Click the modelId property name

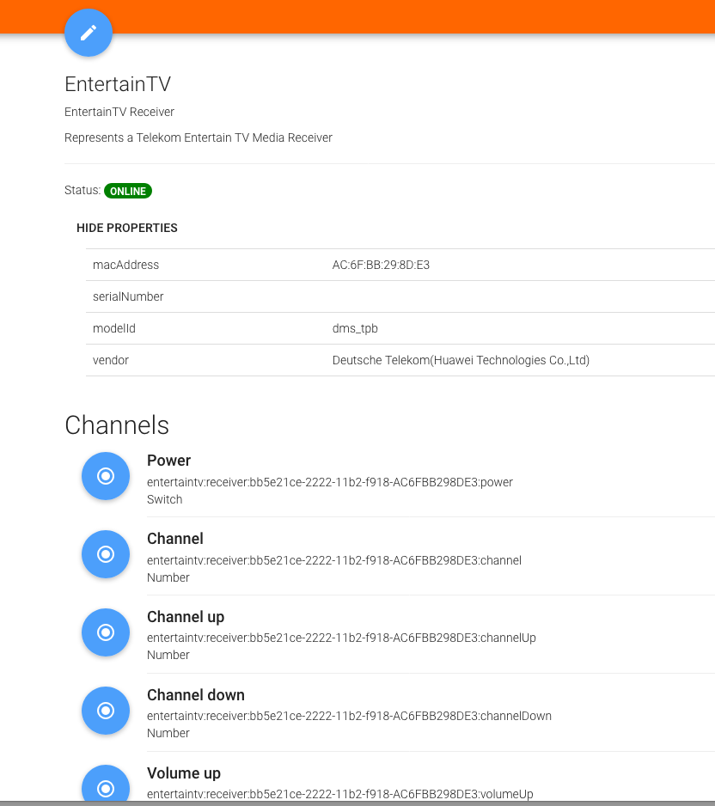114,328
